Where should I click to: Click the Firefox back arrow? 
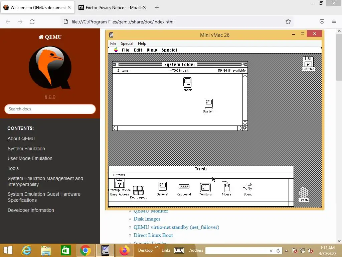8,22
